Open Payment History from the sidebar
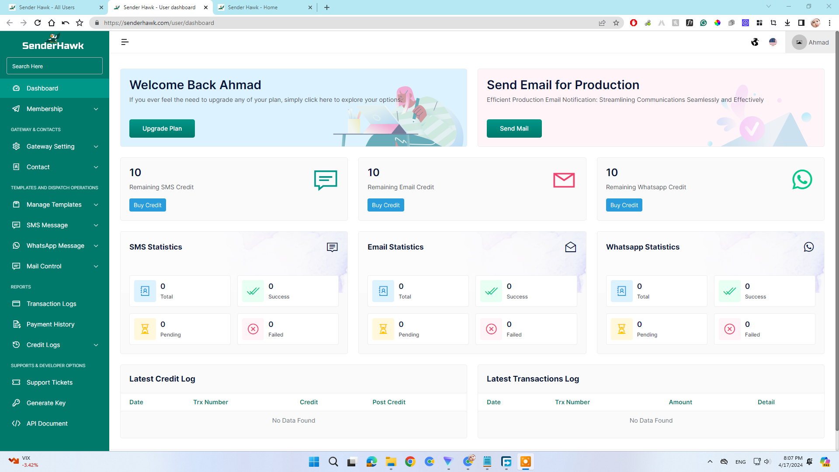 [x=50, y=324]
